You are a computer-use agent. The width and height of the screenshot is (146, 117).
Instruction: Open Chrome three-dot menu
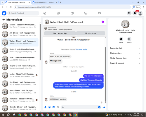click(143, 7)
